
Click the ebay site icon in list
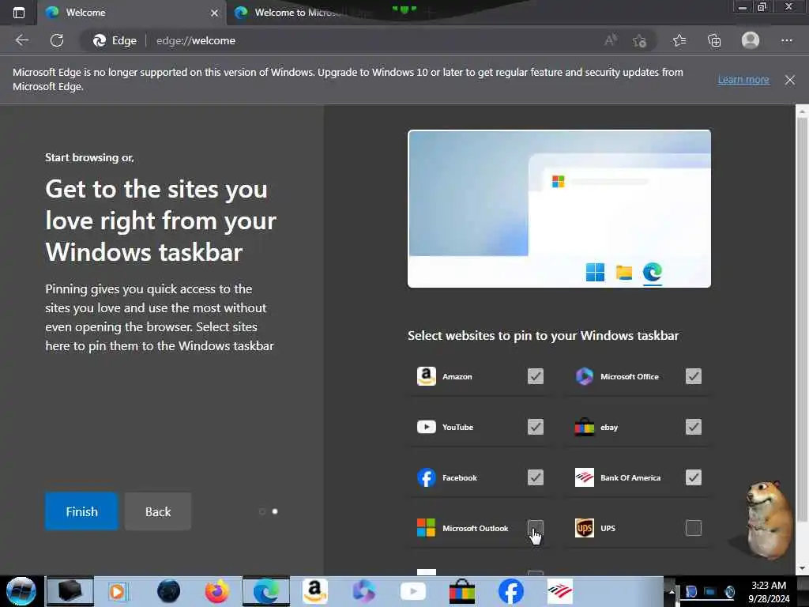pos(584,427)
